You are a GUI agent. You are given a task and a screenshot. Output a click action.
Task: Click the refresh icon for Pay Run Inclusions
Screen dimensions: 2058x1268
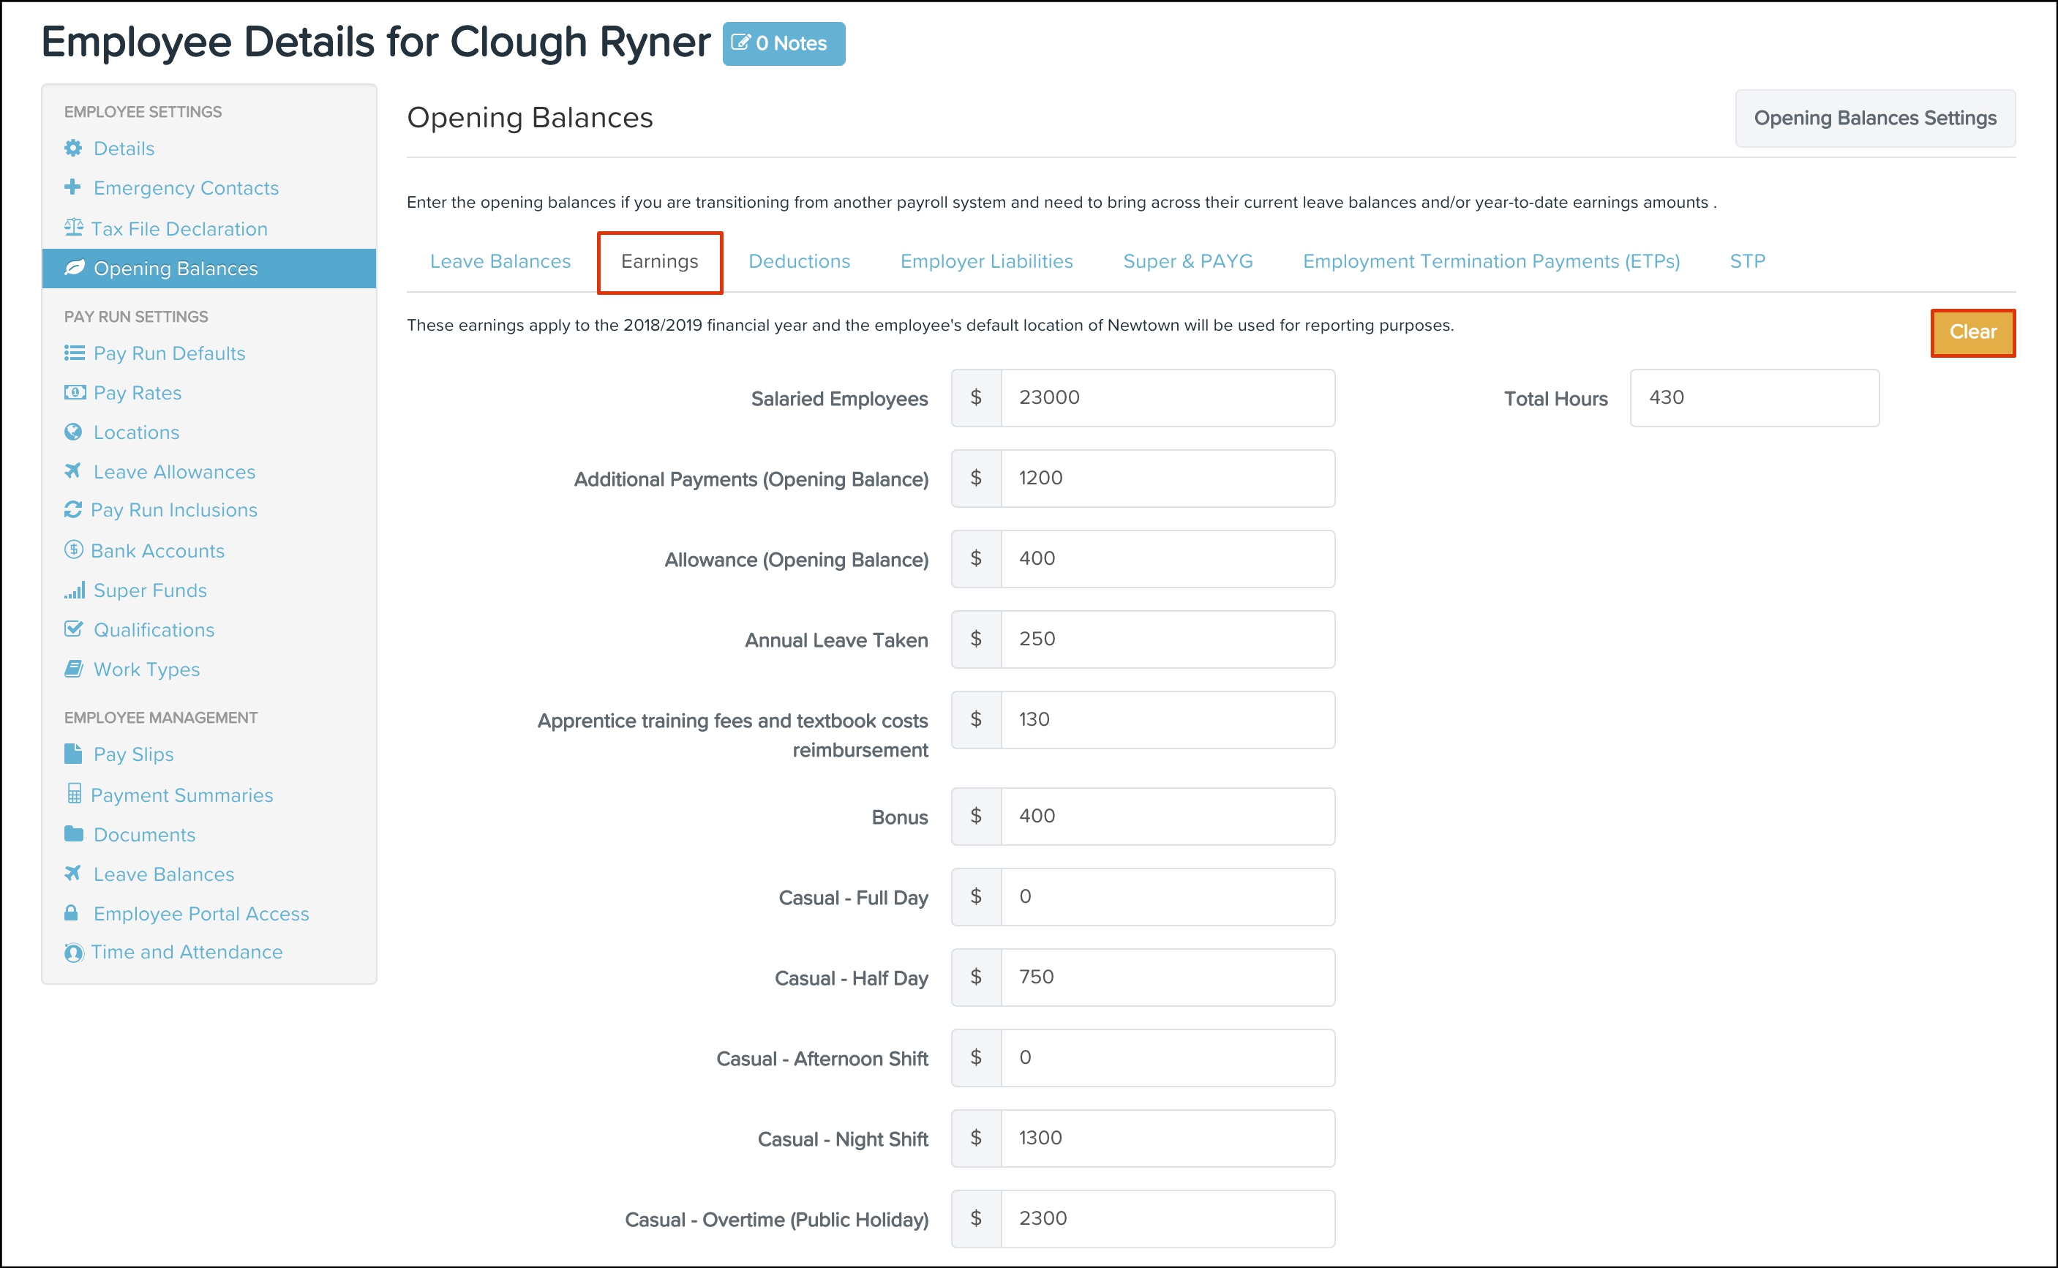pos(73,510)
